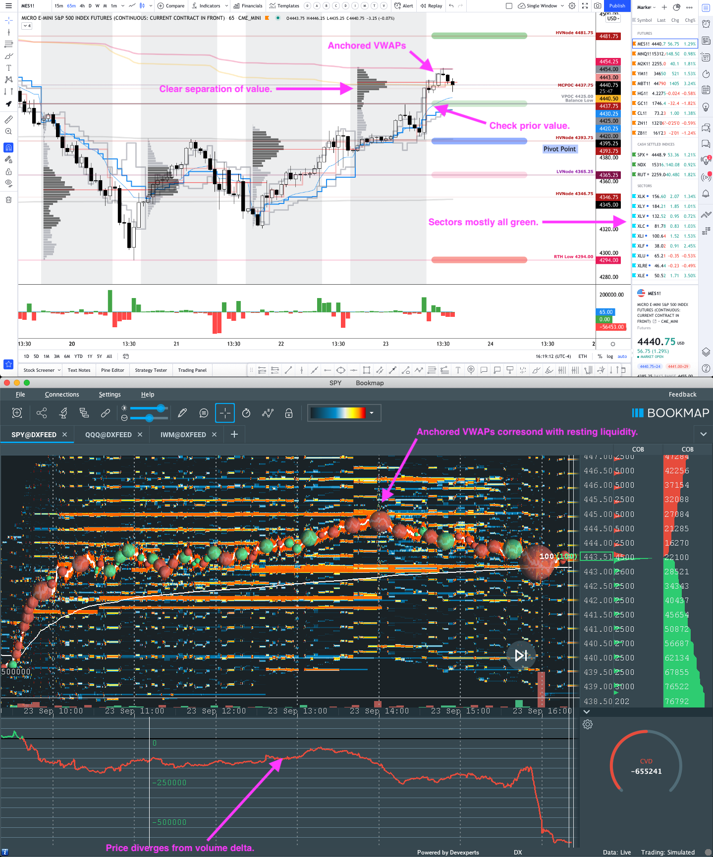
Task: Open the Market watchlist name dropdown
Action: tap(647, 7)
